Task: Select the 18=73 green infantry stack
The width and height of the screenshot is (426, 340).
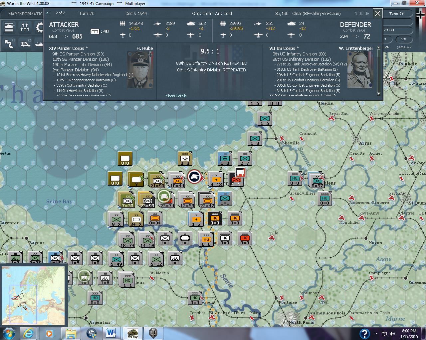Action: pyautogui.click(x=127, y=239)
